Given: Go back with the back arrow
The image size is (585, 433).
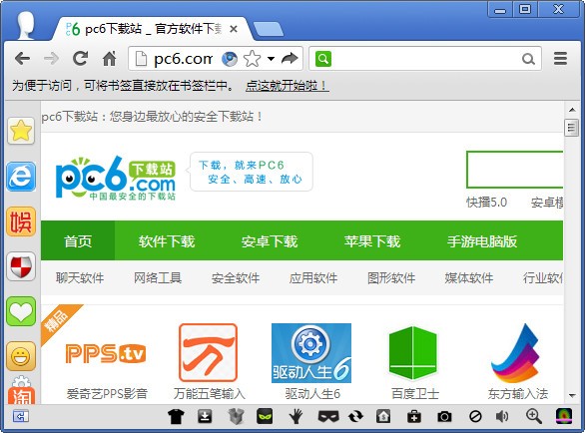Looking at the screenshot, I should tap(22, 59).
